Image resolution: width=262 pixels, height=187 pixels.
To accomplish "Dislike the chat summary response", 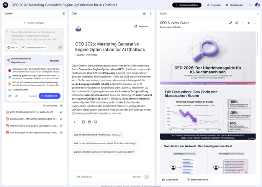I will click(96, 122).
